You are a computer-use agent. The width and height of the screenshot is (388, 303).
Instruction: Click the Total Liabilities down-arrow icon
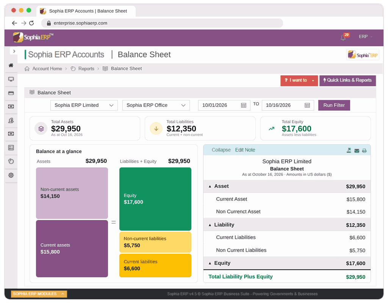click(156, 129)
